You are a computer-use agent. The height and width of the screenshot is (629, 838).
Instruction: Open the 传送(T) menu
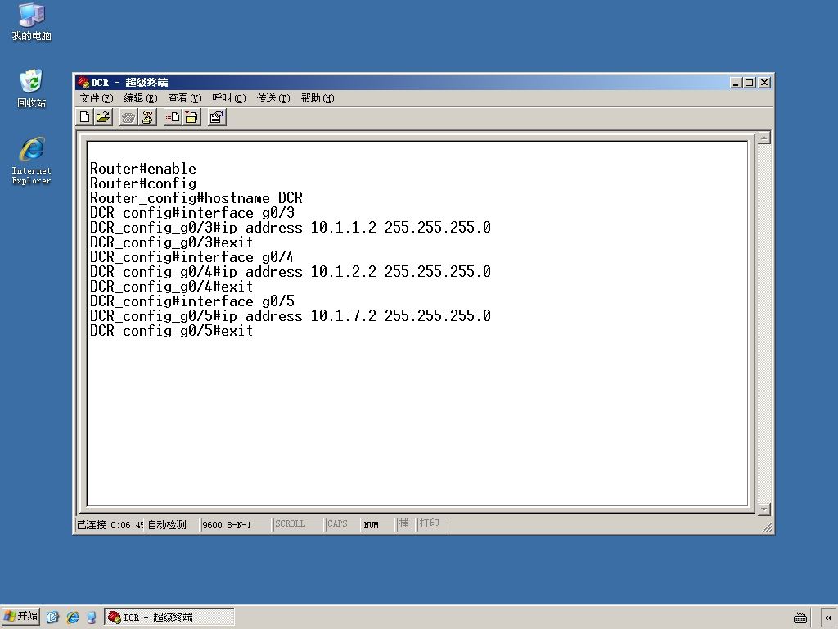point(273,98)
